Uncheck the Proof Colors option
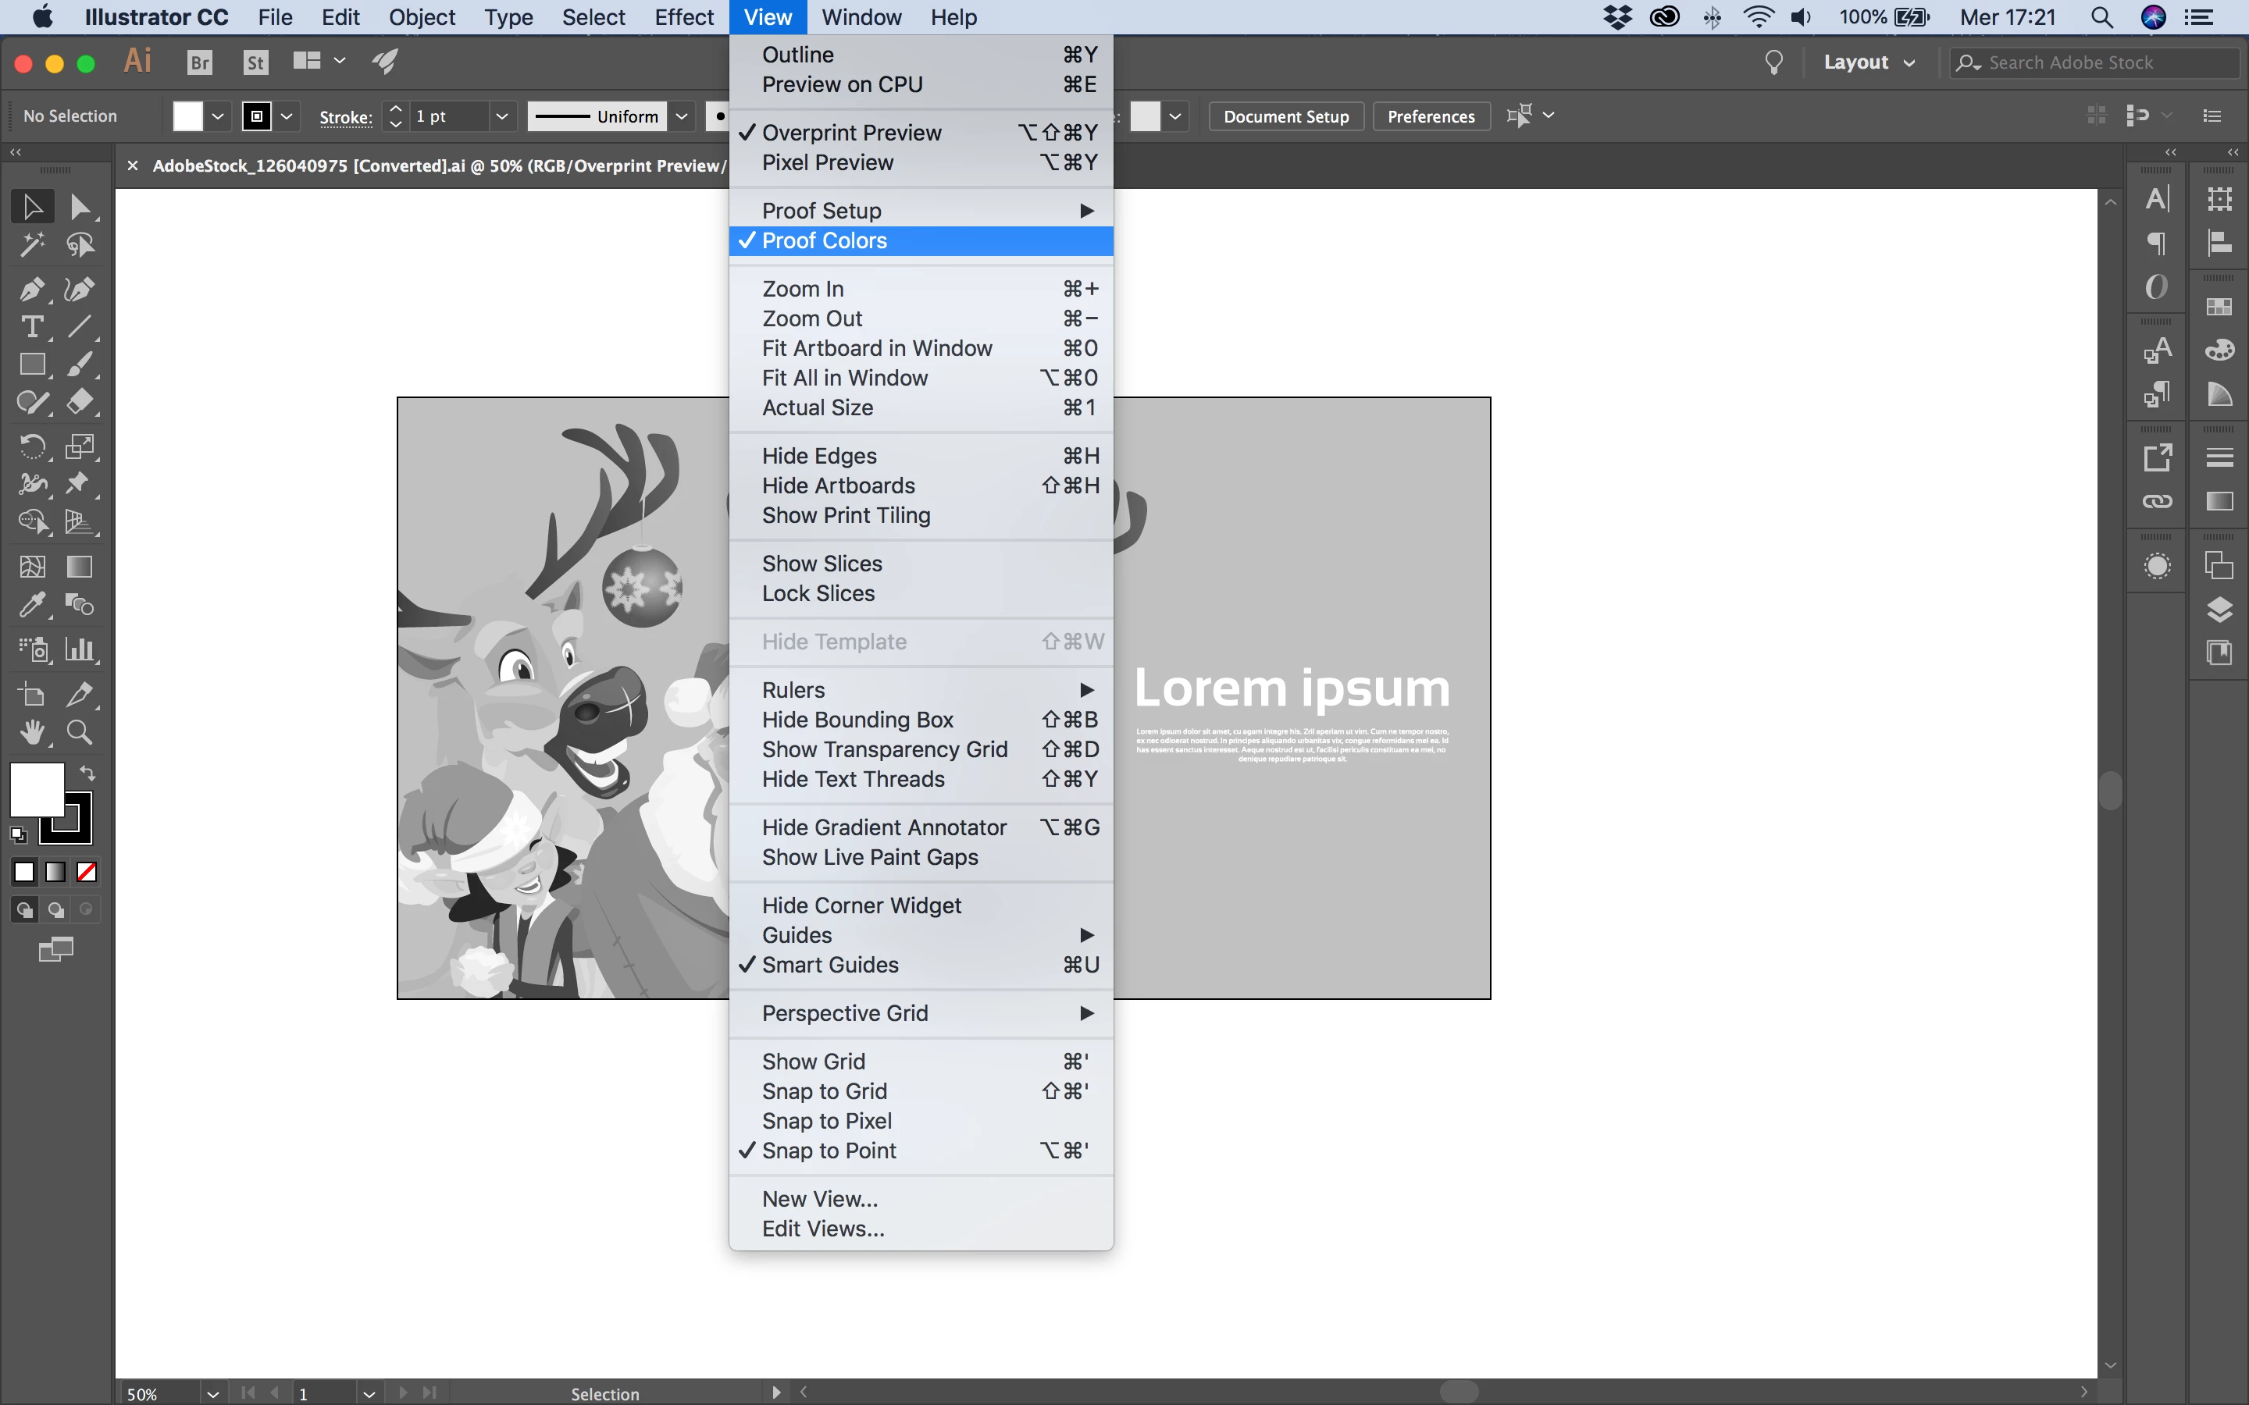This screenshot has width=2249, height=1405. coord(825,240)
